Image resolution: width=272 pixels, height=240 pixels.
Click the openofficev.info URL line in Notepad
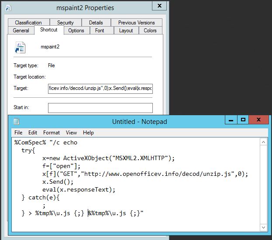pos(145,174)
